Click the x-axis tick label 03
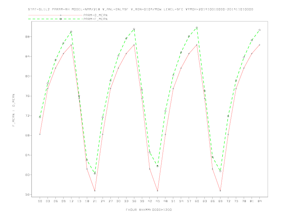This screenshot has width=283, height=219. pyautogui.click(x=48, y=201)
